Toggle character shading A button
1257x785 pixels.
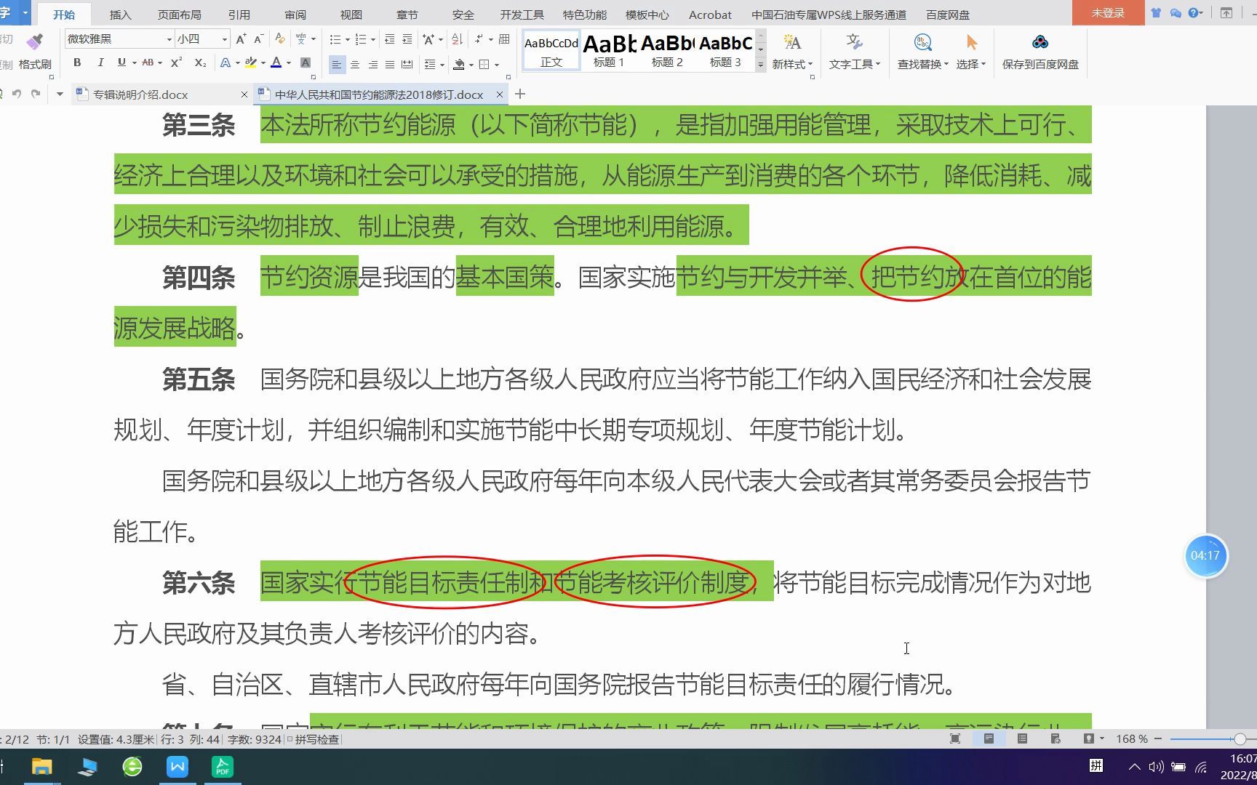click(306, 63)
